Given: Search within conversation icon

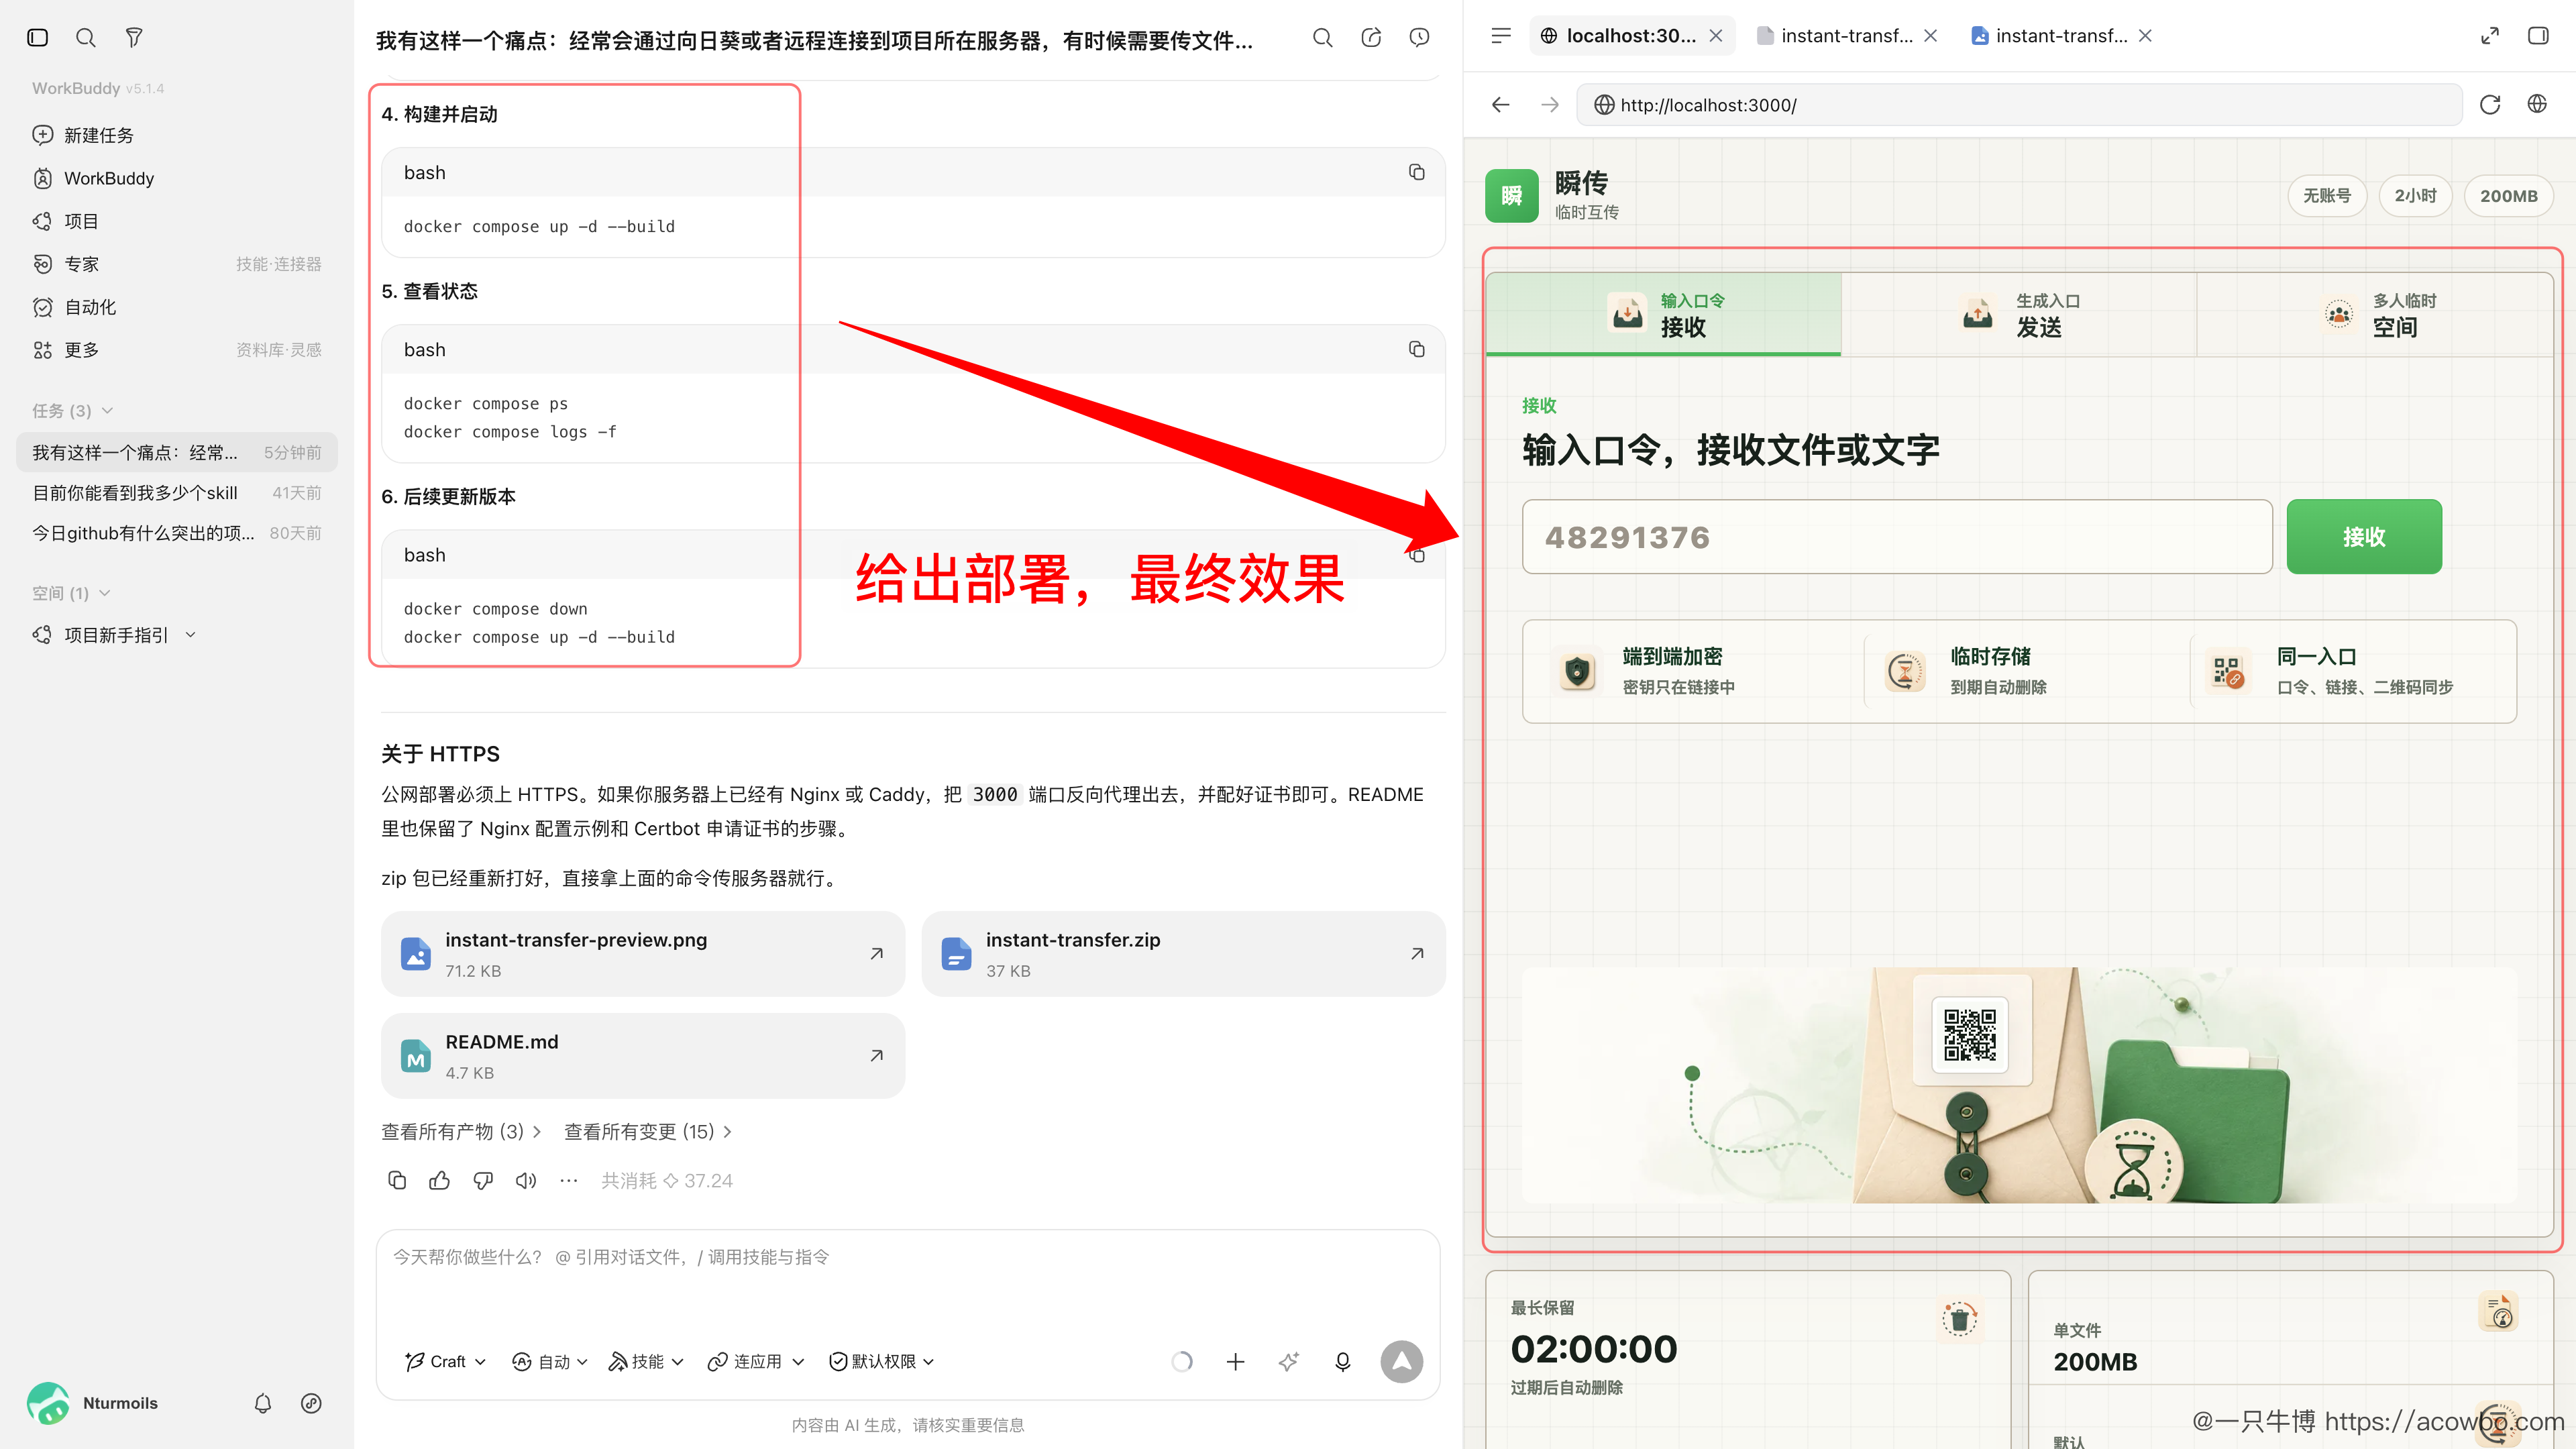Looking at the screenshot, I should [x=1322, y=37].
